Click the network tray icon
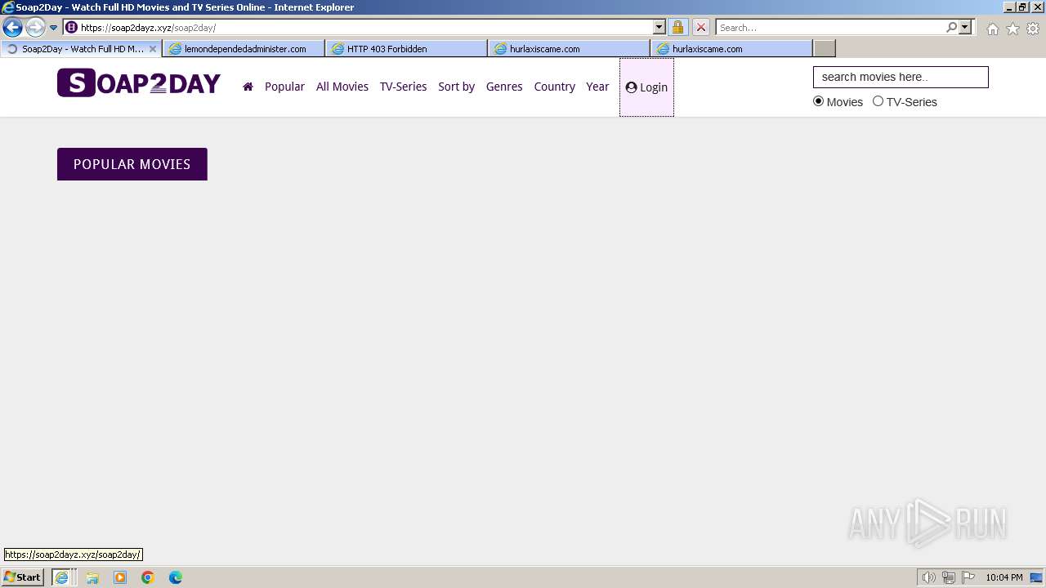1046x588 pixels. coord(949,577)
